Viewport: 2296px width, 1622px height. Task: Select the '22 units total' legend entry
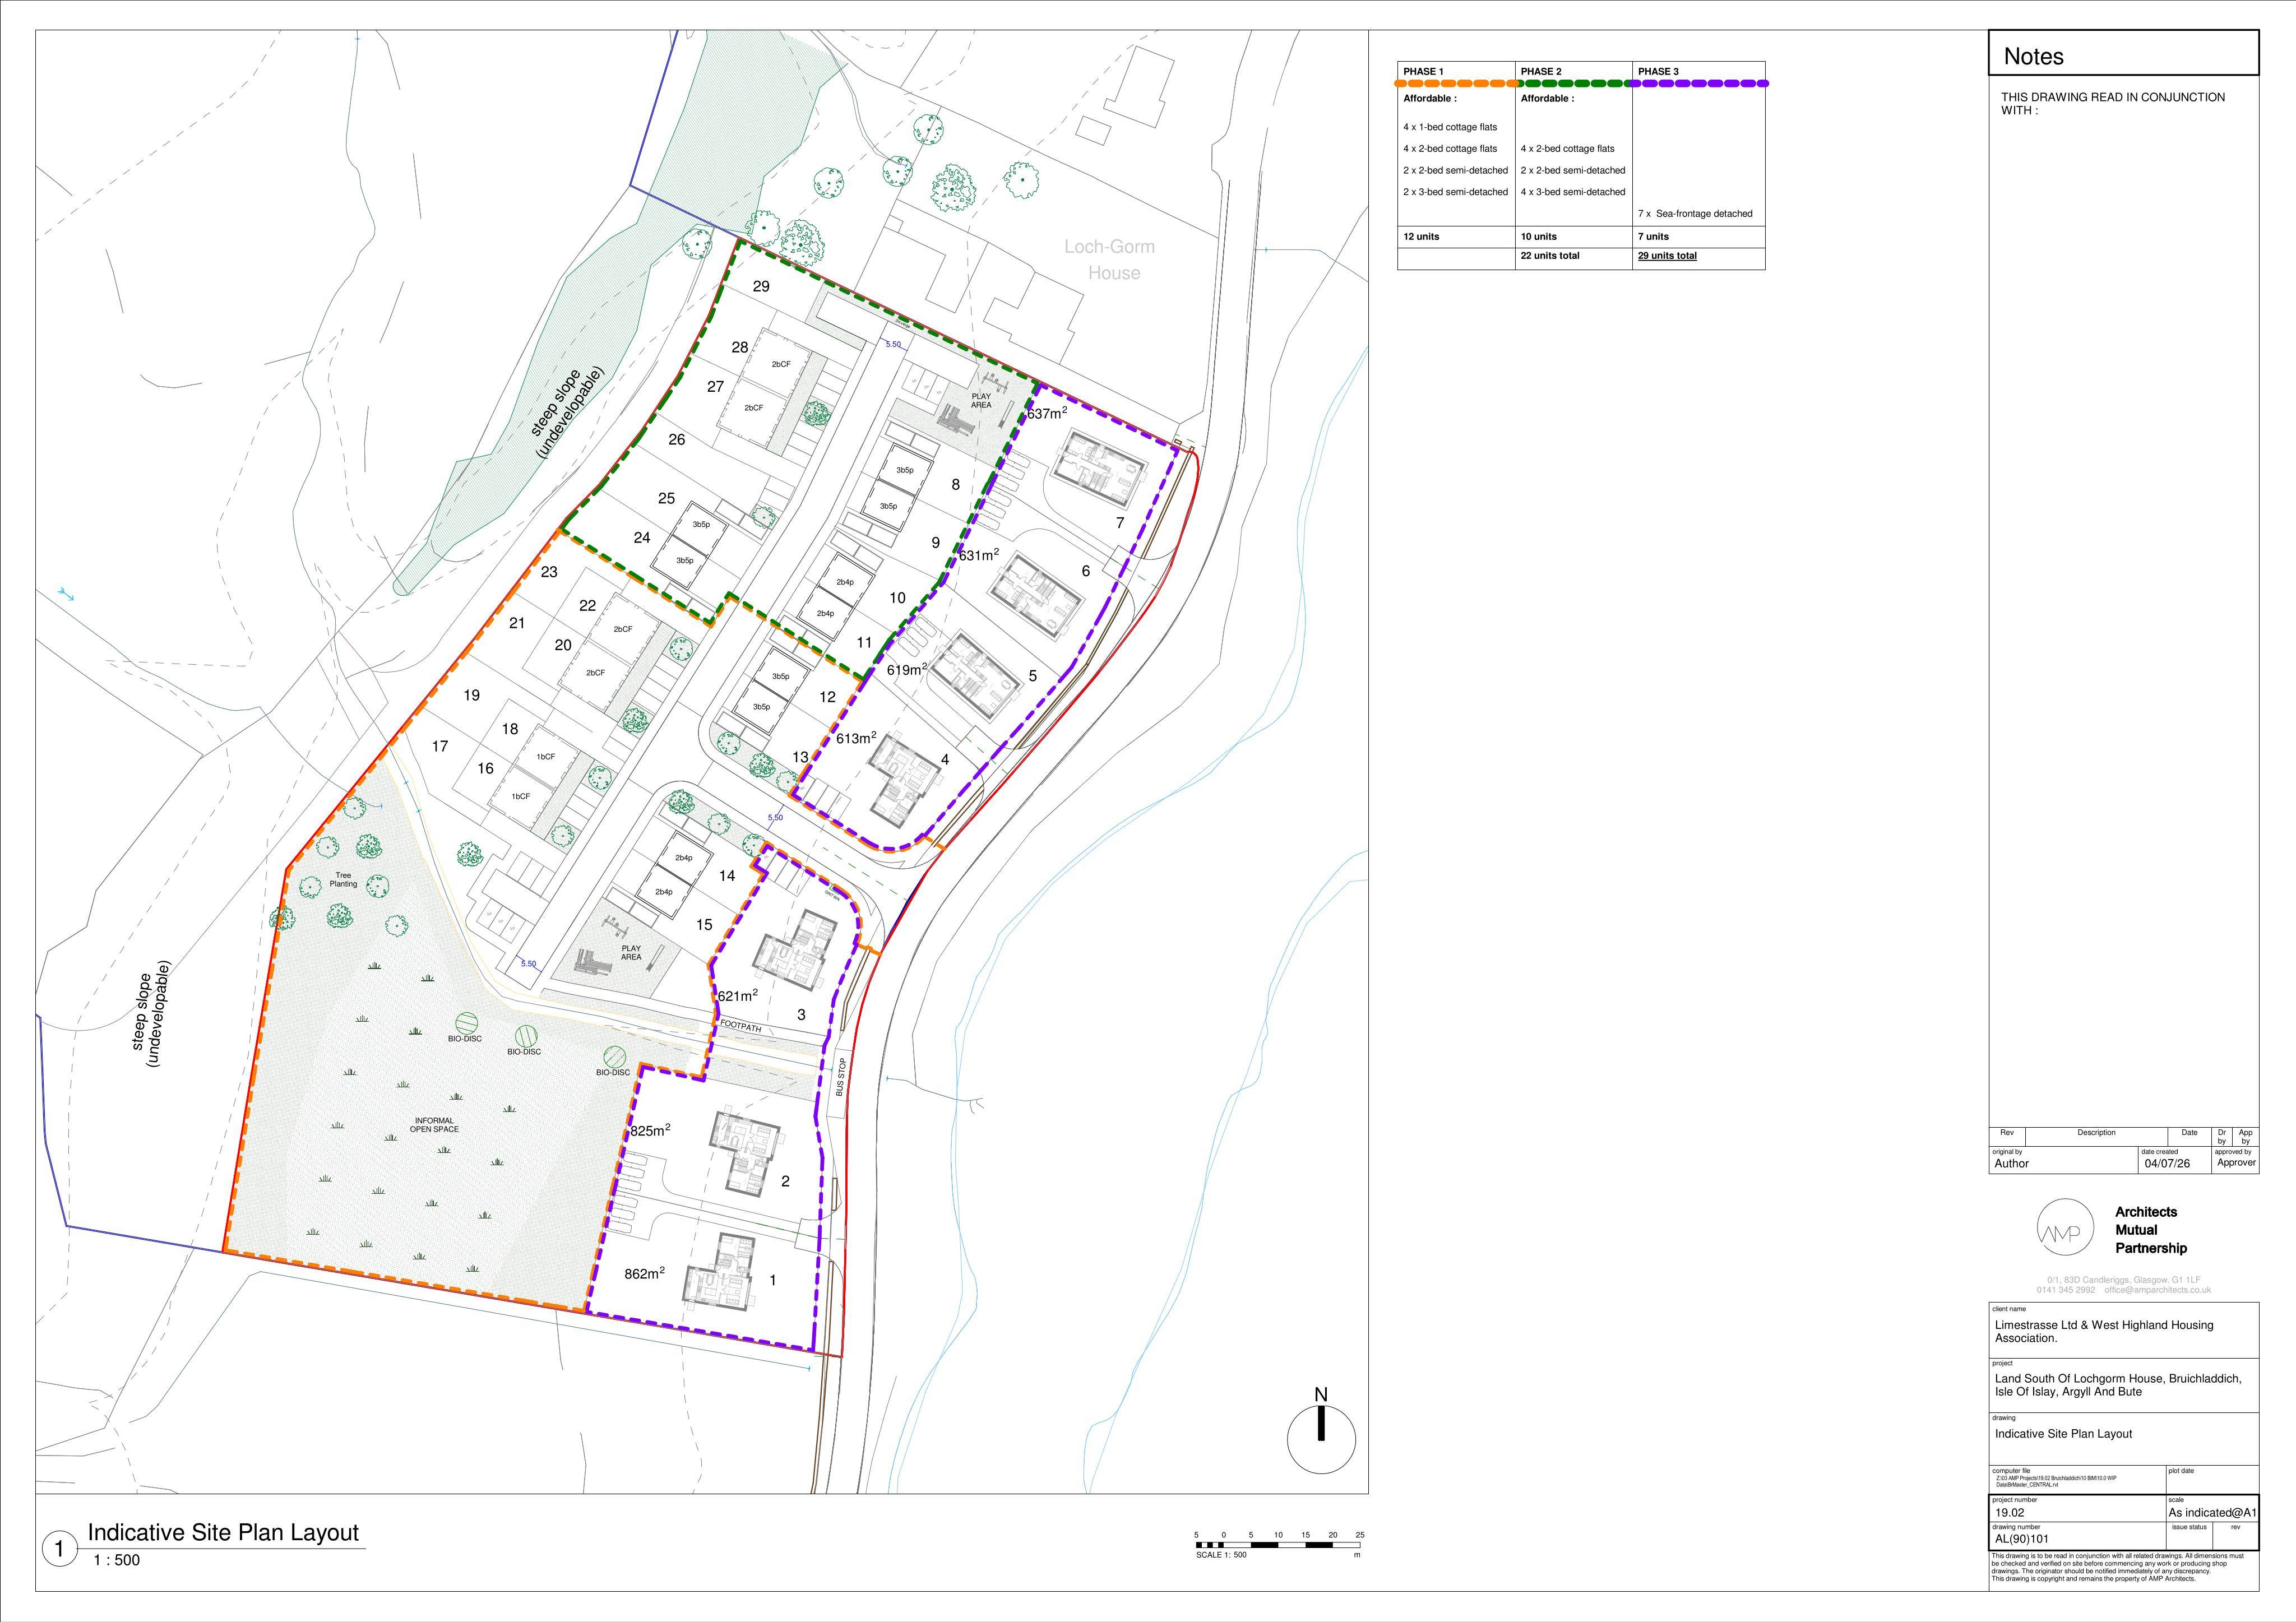point(1550,256)
